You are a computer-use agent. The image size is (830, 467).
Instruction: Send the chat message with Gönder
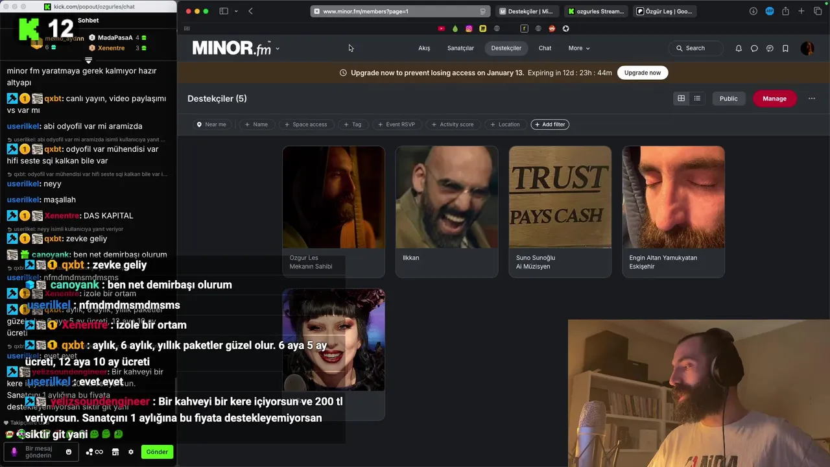click(x=157, y=452)
